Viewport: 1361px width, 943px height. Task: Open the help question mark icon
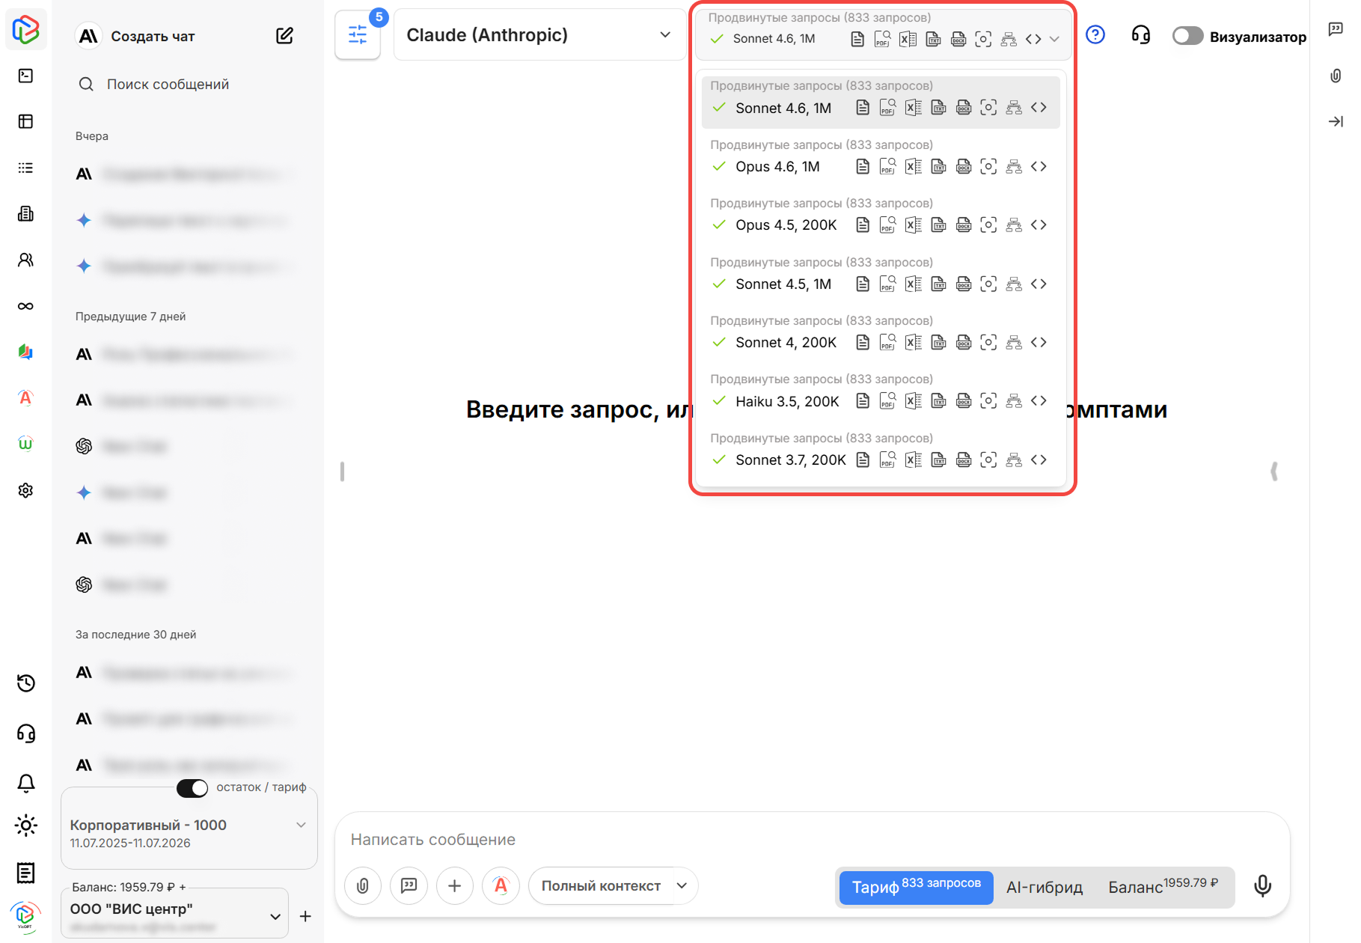1095,35
